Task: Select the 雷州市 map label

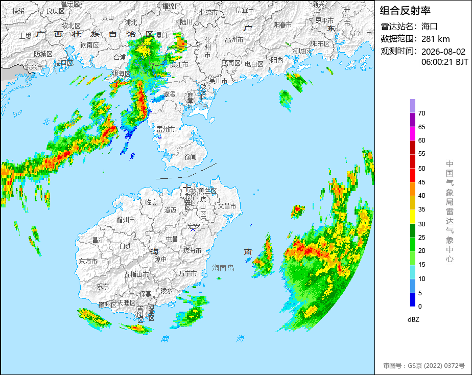Action: [x=166, y=129]
